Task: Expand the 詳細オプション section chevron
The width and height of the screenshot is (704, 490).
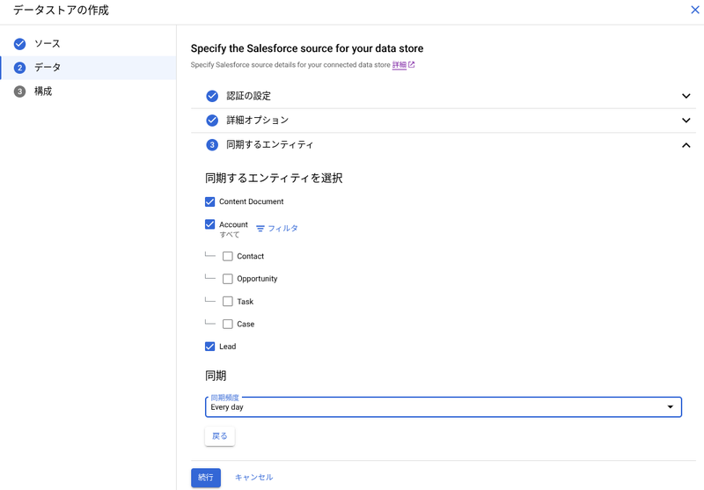Action: tap(686, 121)
